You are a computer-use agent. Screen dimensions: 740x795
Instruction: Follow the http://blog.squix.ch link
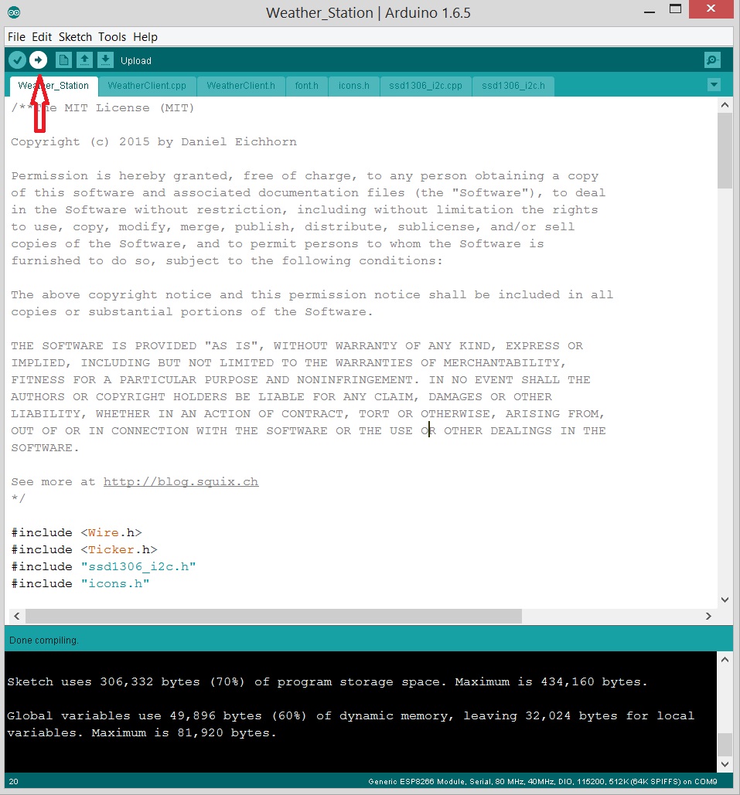coord(181,481)
